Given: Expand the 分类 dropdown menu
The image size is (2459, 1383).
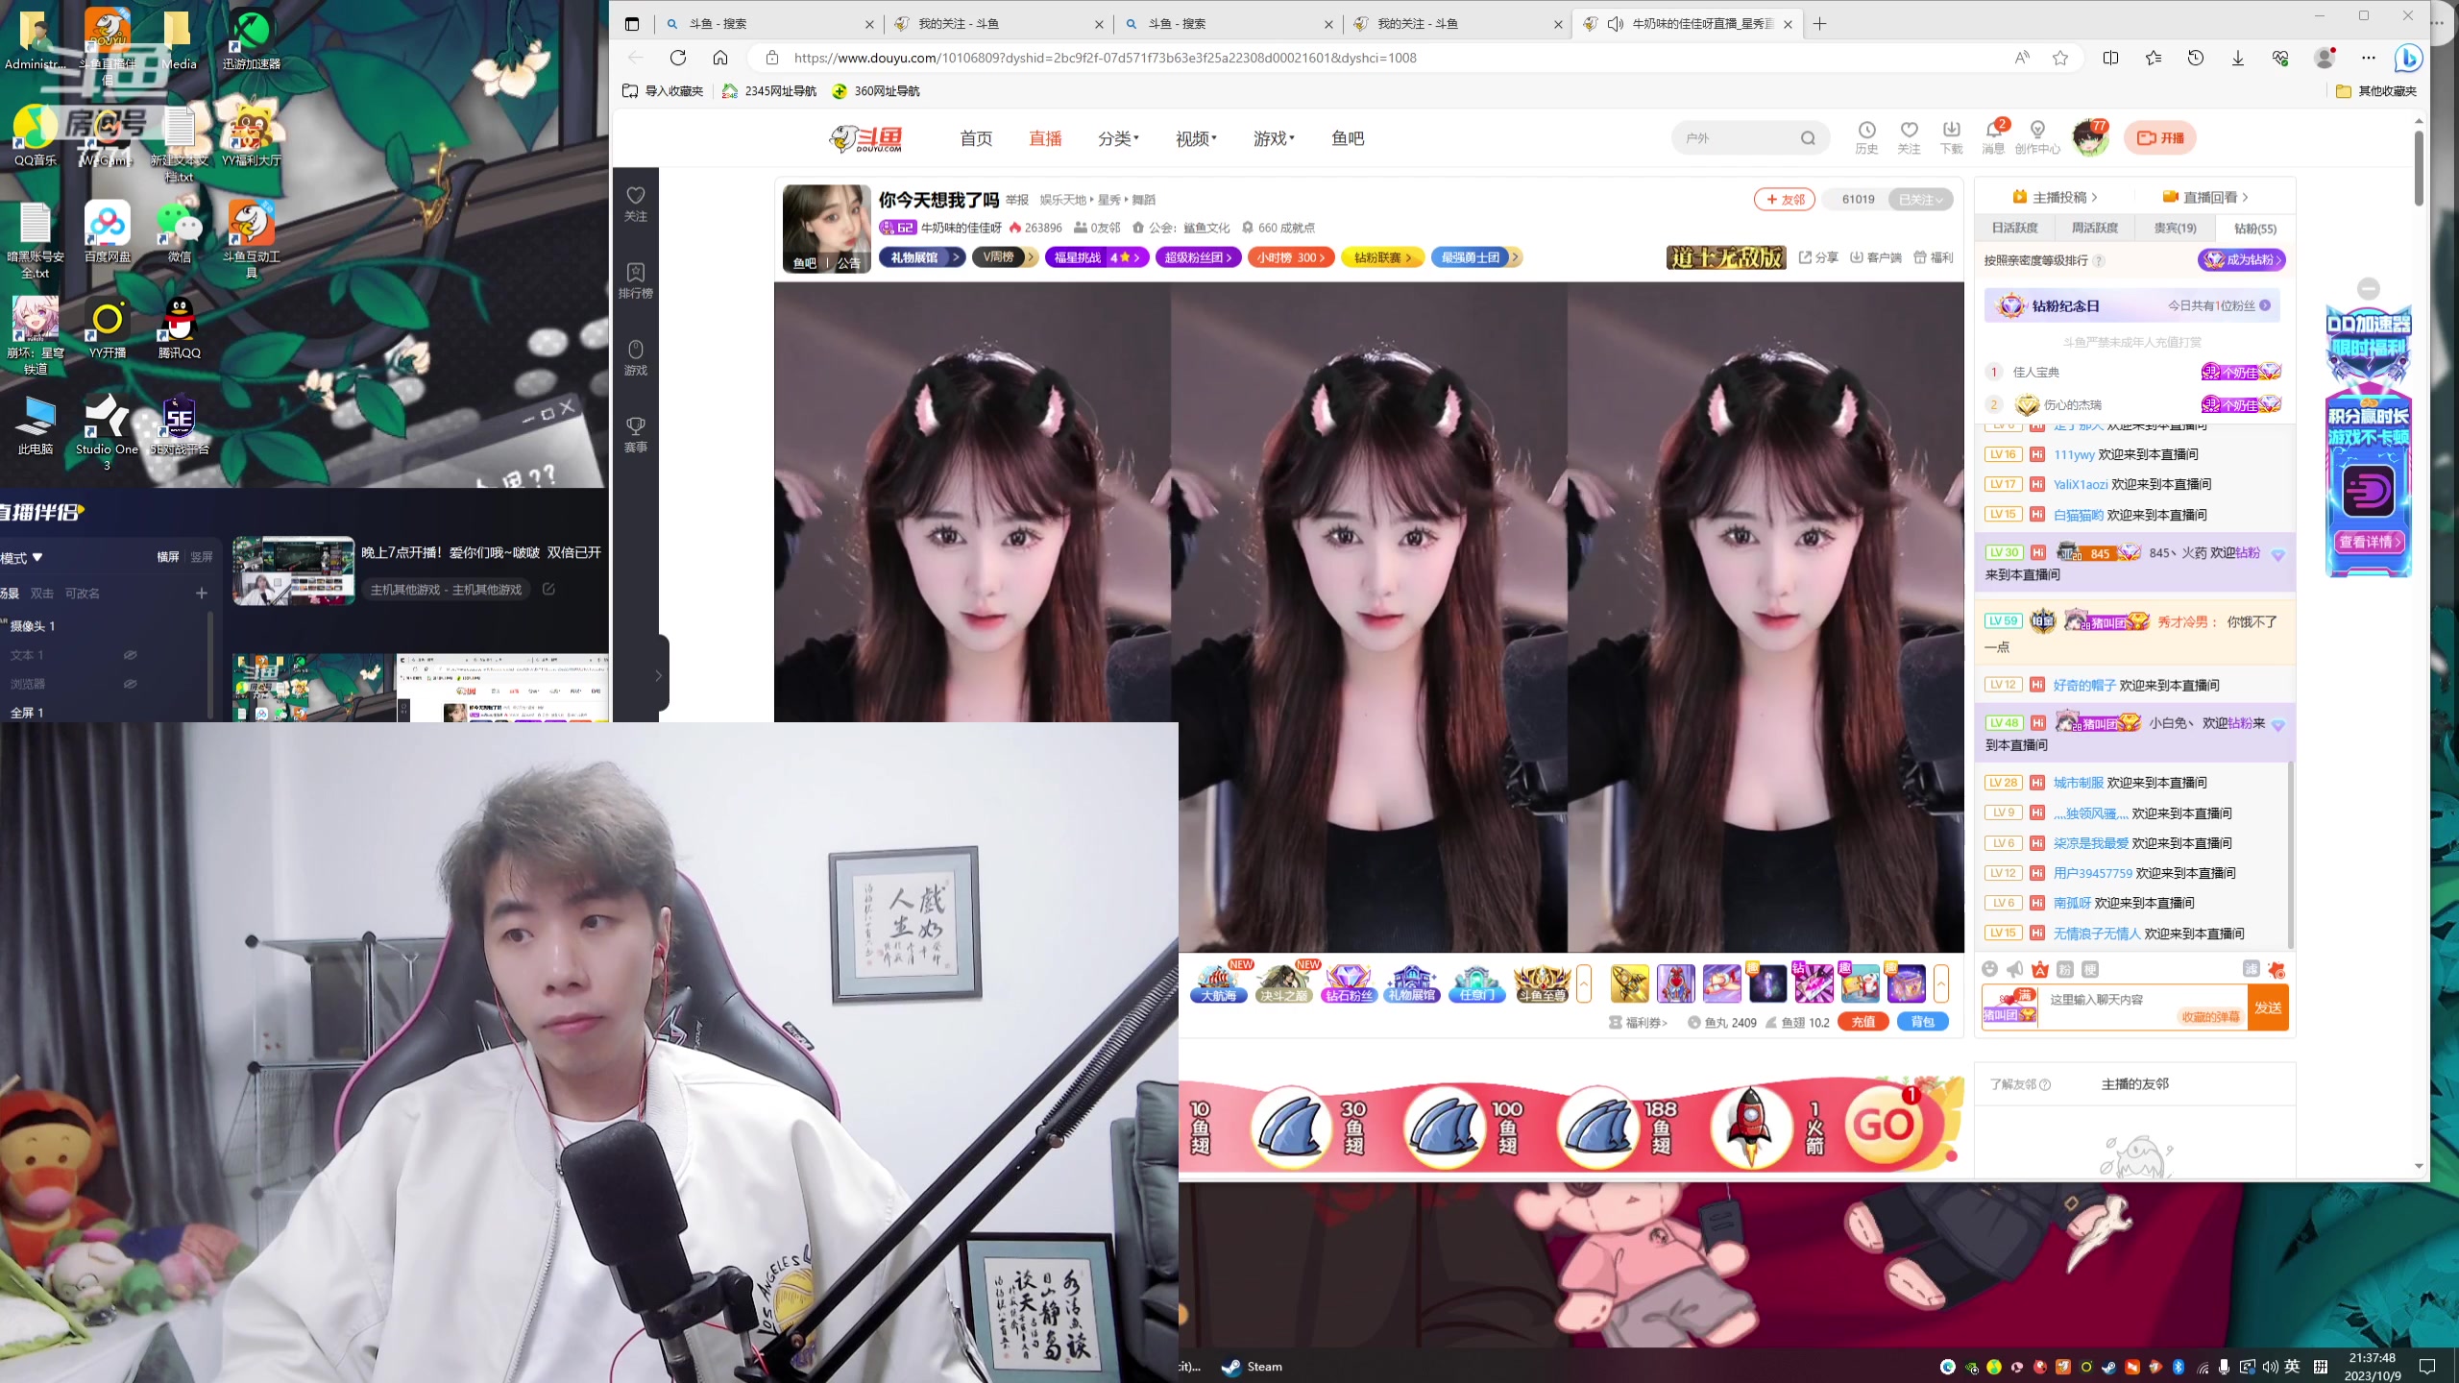Looking at the screenshot, I should tap(1118, 138).
